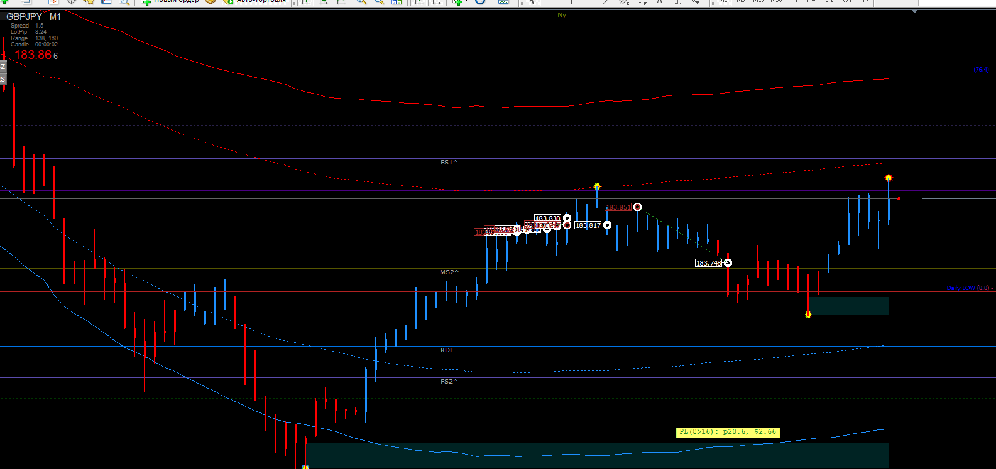Click the New Order toolbar button

[x=171, y=3]
